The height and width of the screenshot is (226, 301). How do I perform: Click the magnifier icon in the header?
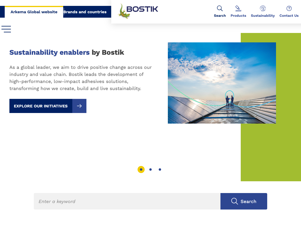(220, 8)
